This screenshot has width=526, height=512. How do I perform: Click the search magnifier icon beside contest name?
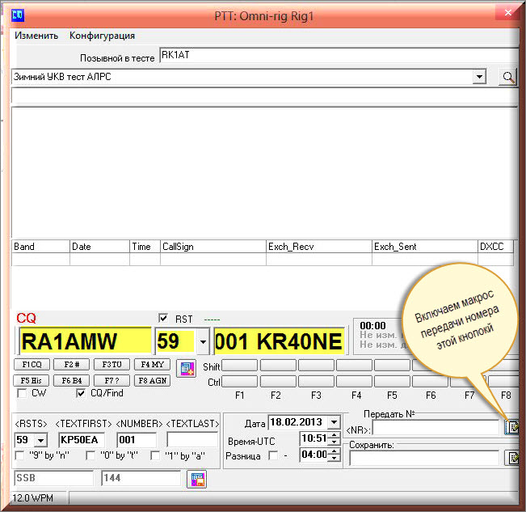(507, 77)
